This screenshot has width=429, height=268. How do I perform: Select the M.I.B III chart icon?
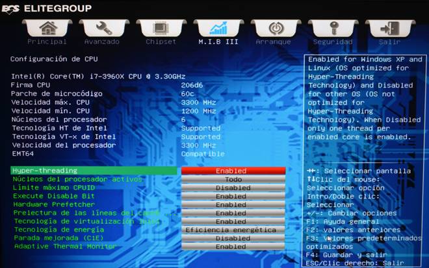218,28
